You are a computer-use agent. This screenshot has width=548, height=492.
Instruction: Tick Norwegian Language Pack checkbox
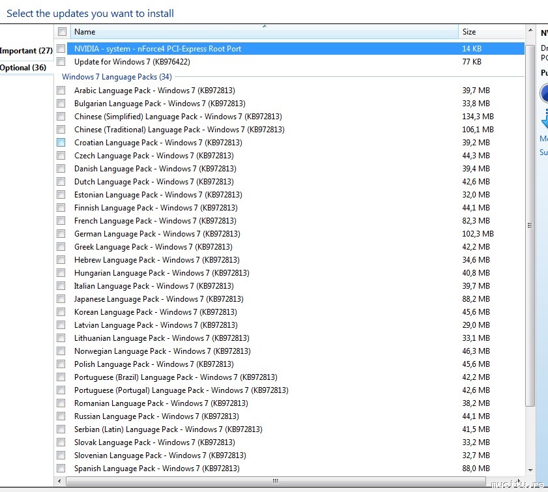pyautogui.click(x=61, y=351)
